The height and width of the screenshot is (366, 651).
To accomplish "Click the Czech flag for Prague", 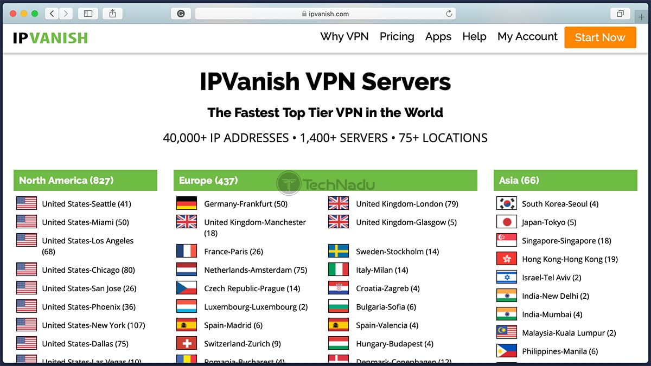I will point(187,288).
